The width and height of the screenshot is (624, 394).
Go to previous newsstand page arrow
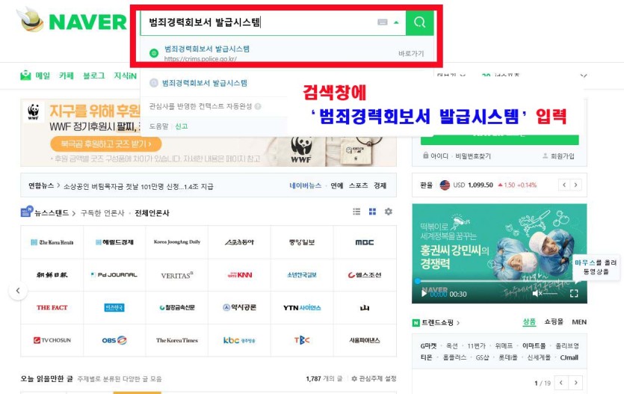(18, 291)
